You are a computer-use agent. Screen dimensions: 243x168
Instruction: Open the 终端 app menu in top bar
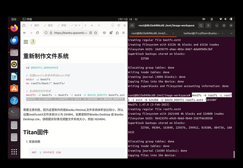pyautogui.click(x=27, y=19)
